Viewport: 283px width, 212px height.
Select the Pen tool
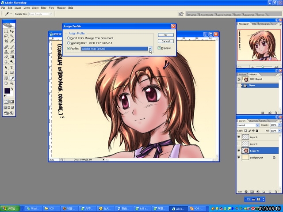pyautogui.click(x=6, y=72)
